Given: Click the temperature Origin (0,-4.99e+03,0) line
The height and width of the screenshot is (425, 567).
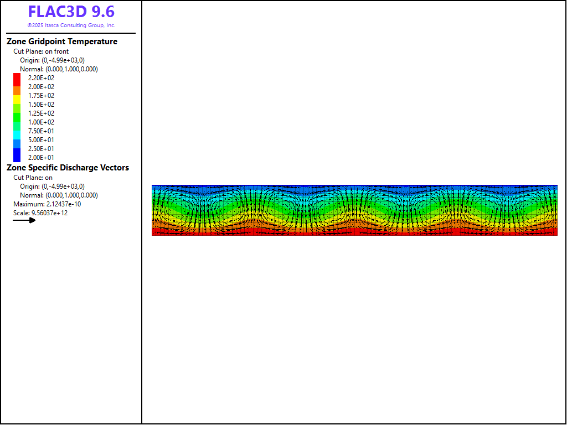Looking at the screenshot, I should point(52,60).
